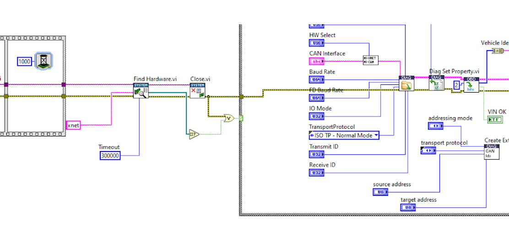Click the OBD Info subVI icon
509x251 pixels.
coord(471,85)
